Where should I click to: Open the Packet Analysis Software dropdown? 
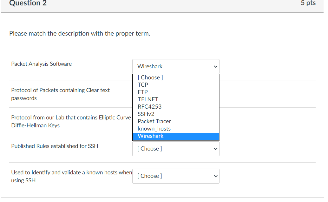[x=175, y=66]
